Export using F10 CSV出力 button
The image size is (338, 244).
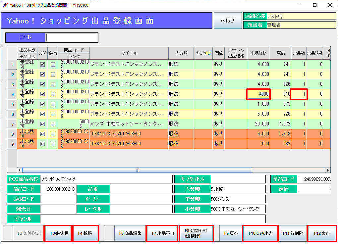coord(260,233)
